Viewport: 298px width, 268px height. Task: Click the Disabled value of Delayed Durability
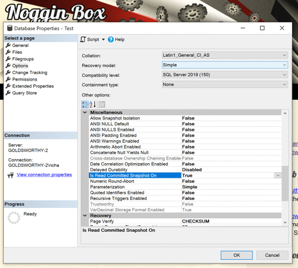tap(192, 170)
